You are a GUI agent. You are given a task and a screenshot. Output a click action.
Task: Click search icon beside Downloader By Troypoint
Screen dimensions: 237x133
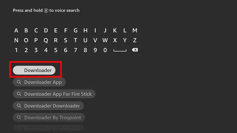click(19, 118)
